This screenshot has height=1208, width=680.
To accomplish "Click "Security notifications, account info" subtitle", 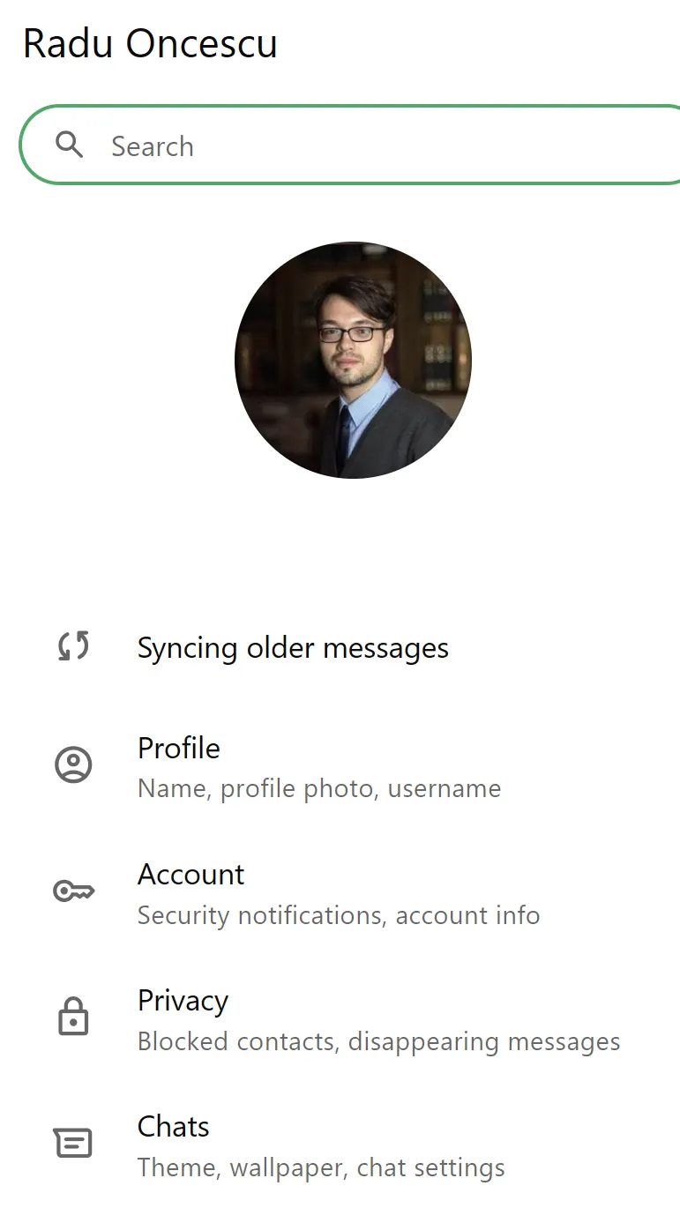I will click(339, 915).
